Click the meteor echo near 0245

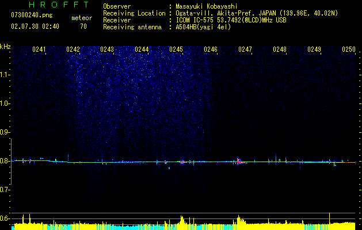[182, 162]
